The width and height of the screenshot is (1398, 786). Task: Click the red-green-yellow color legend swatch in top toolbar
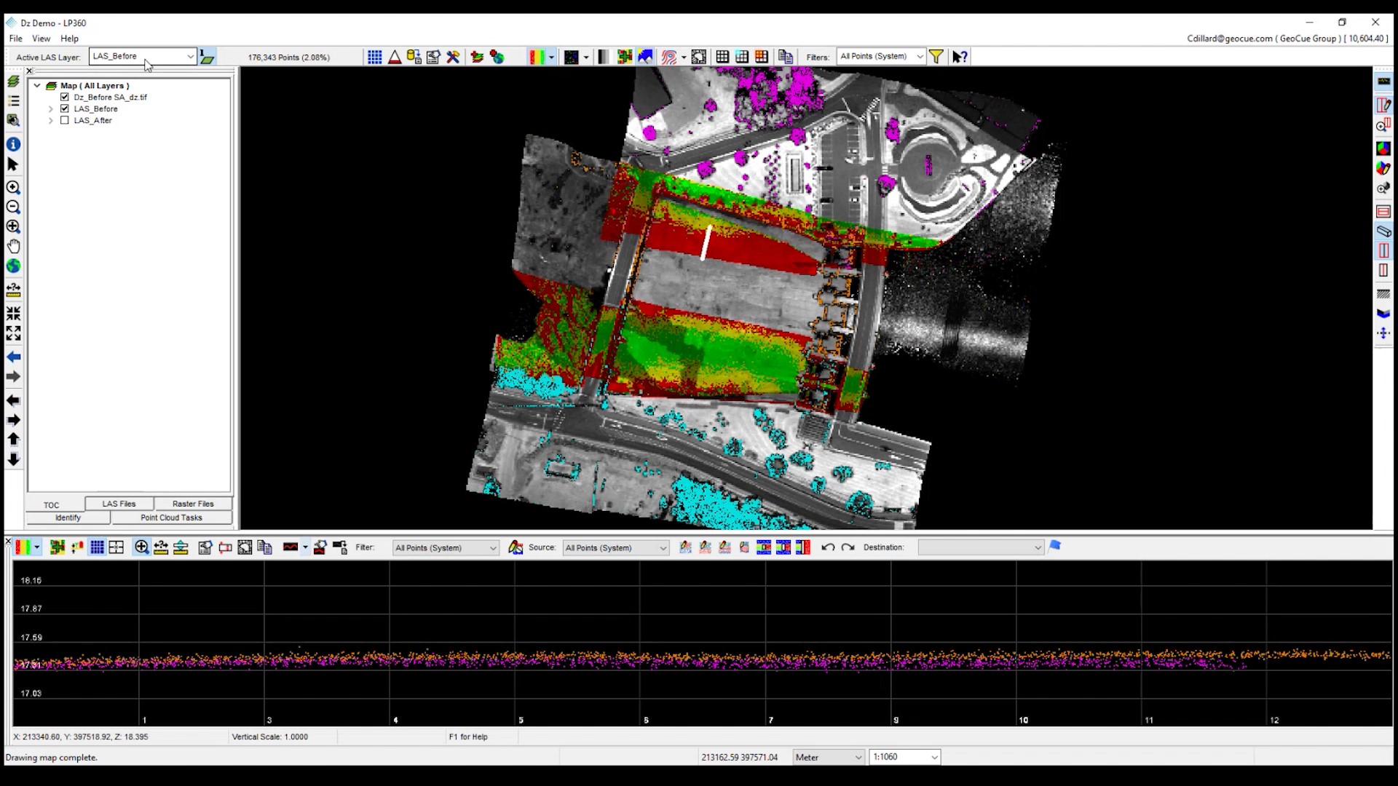click(x=537, y=57)
